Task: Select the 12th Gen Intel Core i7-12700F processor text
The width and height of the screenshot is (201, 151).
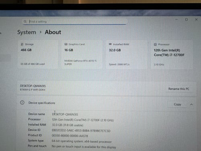Action: (169, 52)
